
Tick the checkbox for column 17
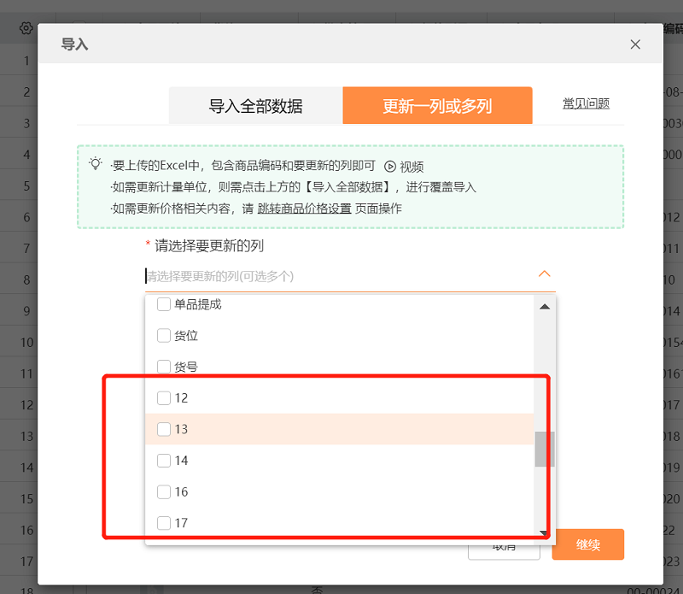[x=164, y=523]
